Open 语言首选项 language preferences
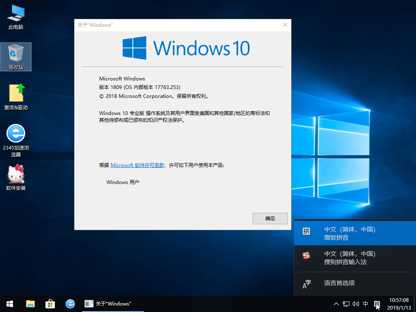The width and height of the screenshot is (416, 312). (355, 283)
